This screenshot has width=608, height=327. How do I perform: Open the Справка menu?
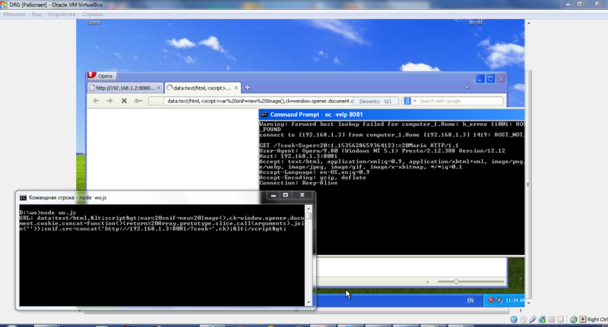click(x=92, y=14)
